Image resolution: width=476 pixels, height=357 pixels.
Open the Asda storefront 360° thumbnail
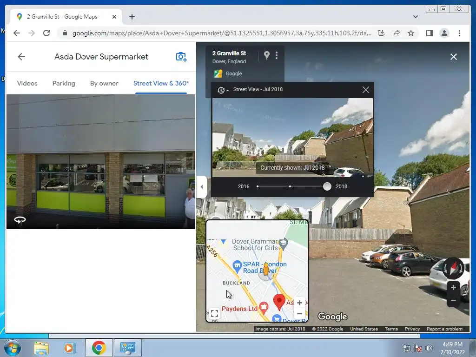[x=101, y=161]
